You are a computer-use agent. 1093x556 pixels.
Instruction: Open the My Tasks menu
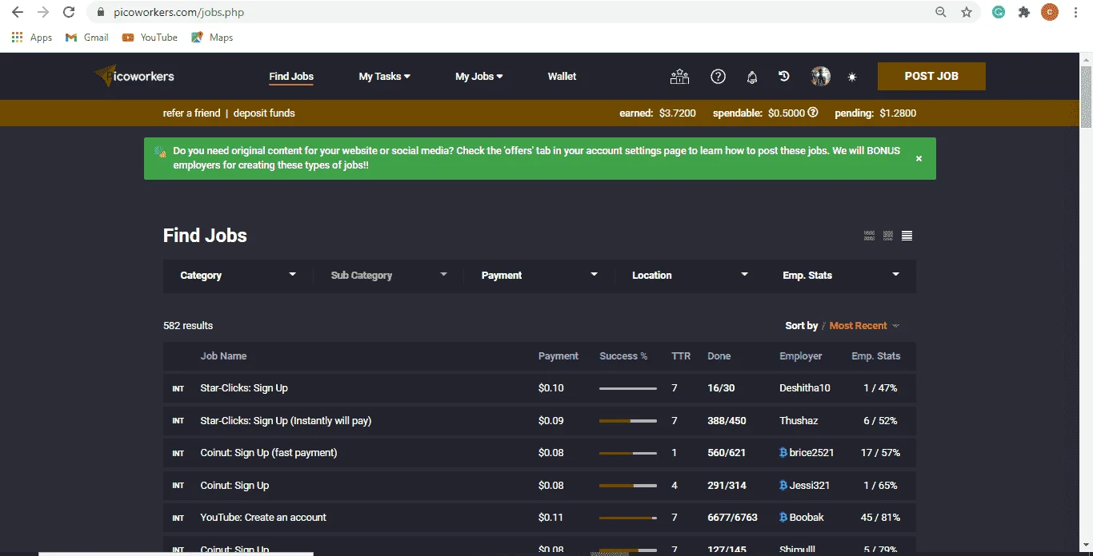[x=384, y=77]
